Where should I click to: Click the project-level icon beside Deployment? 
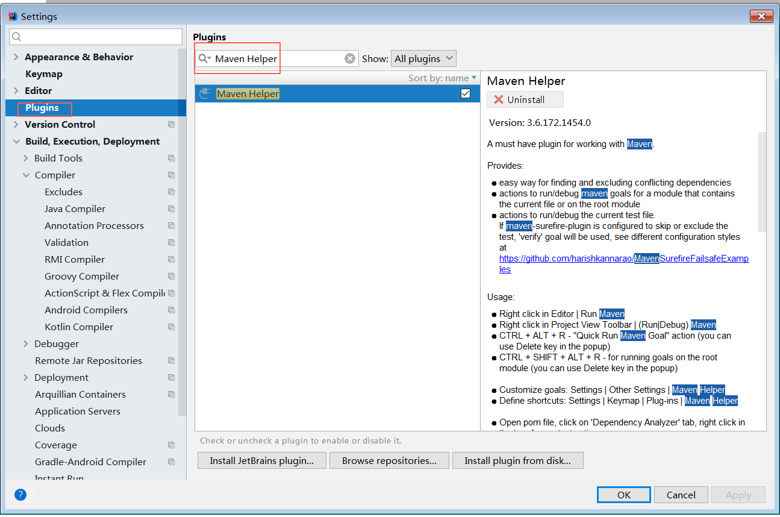pos(172,377)
